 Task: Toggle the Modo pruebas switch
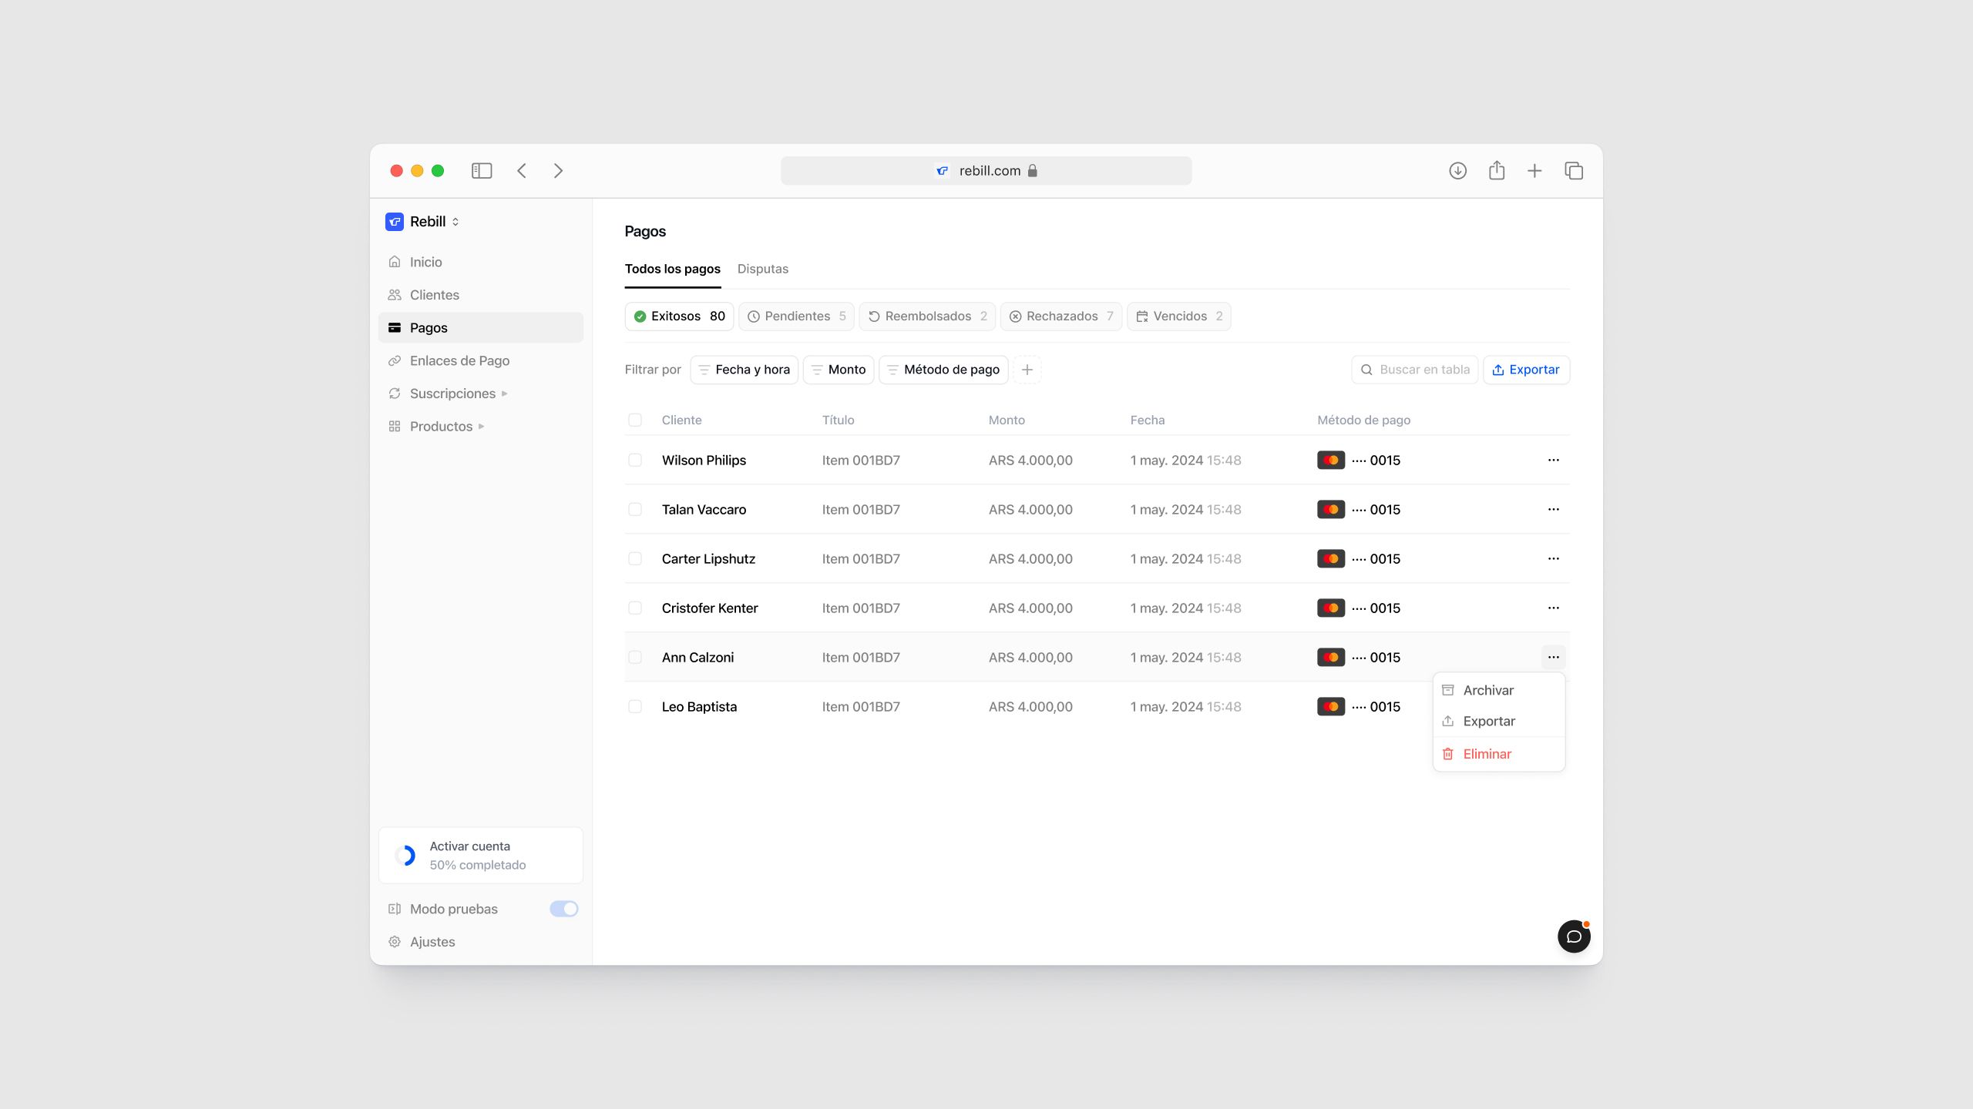563,909
